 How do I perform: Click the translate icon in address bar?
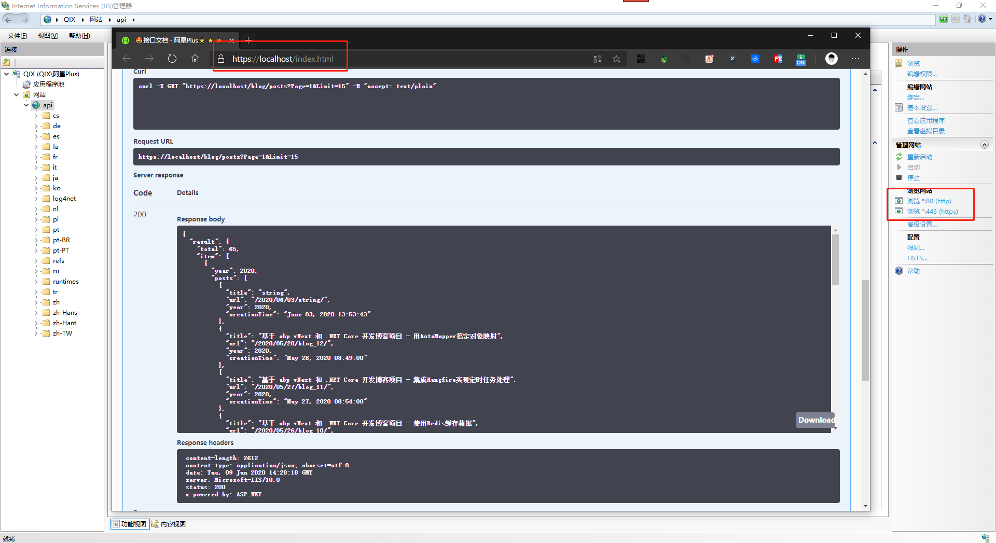(x=598, y=59)
